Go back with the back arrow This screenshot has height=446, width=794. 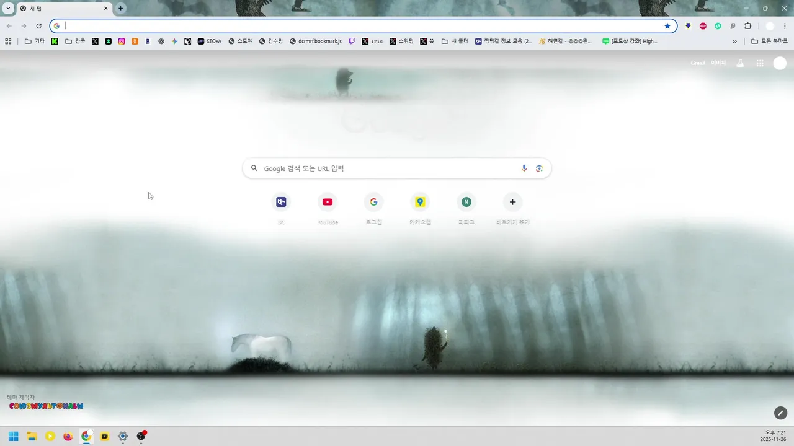[x=9, y=26]
